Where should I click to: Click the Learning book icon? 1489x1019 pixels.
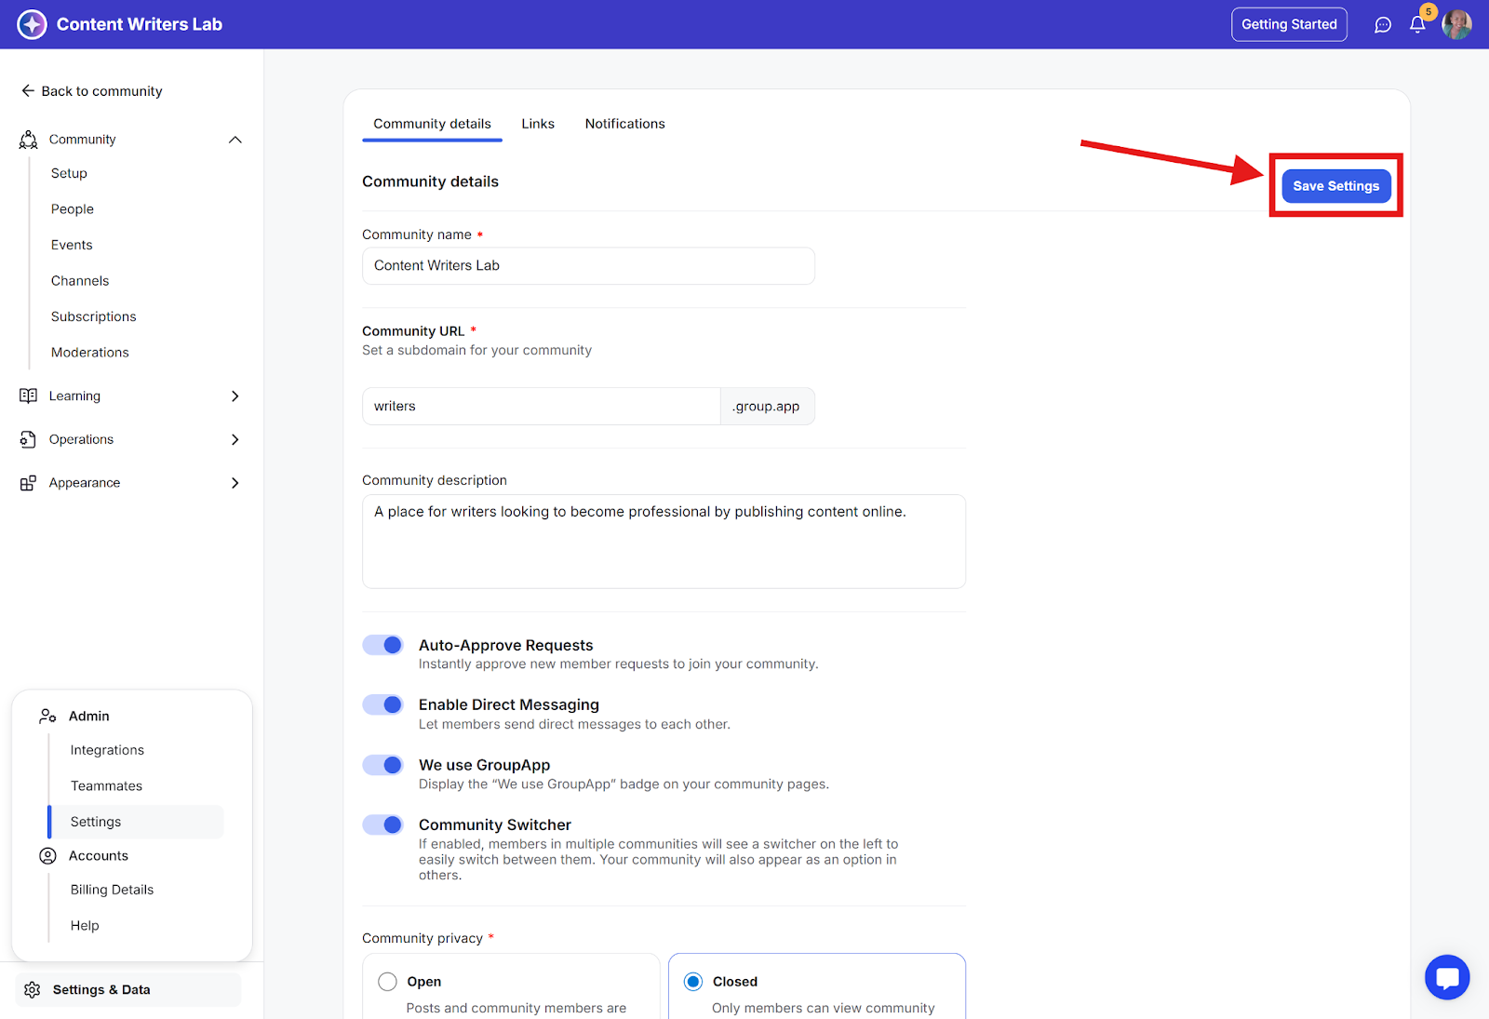[29, 396]
